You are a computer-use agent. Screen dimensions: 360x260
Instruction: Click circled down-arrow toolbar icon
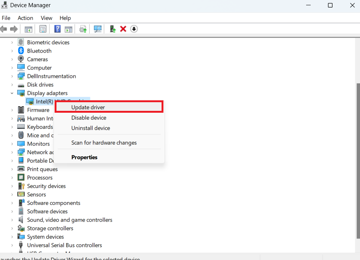[134, 29]
